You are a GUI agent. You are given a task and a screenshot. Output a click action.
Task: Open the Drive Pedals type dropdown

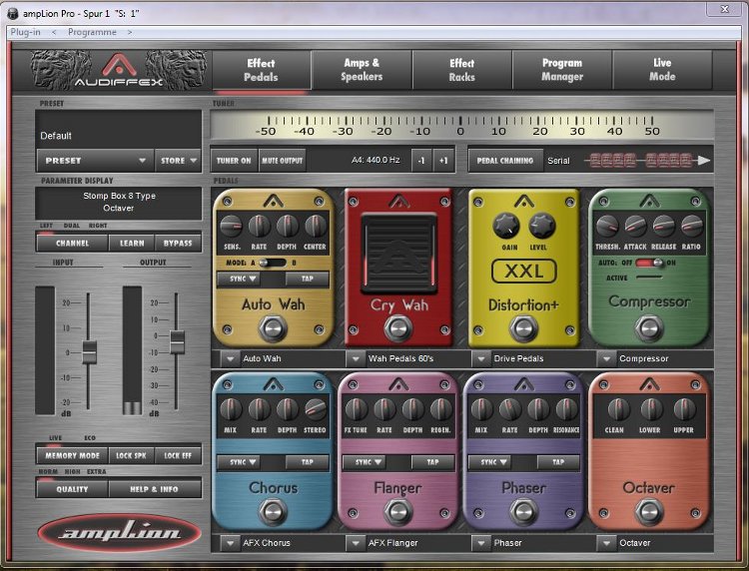tap(481, 358)
